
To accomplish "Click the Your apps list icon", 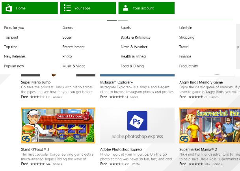I will pos(67,8).
